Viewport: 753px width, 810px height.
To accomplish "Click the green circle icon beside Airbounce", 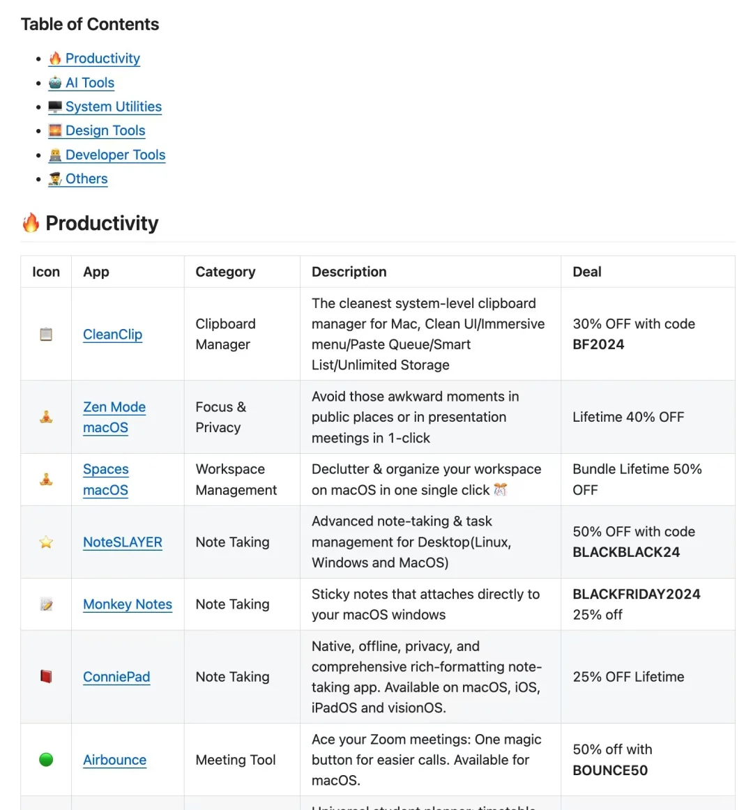I will coord(46,760).
